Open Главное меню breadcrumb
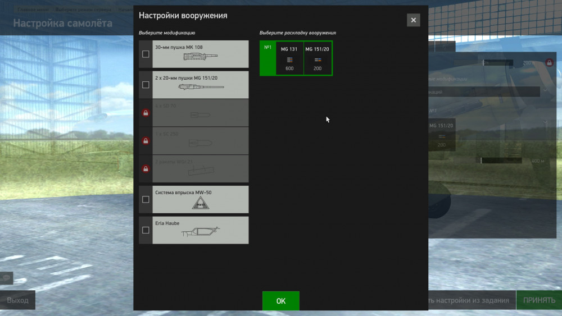Viewport: 562px width, 316px height. point(33,10)
